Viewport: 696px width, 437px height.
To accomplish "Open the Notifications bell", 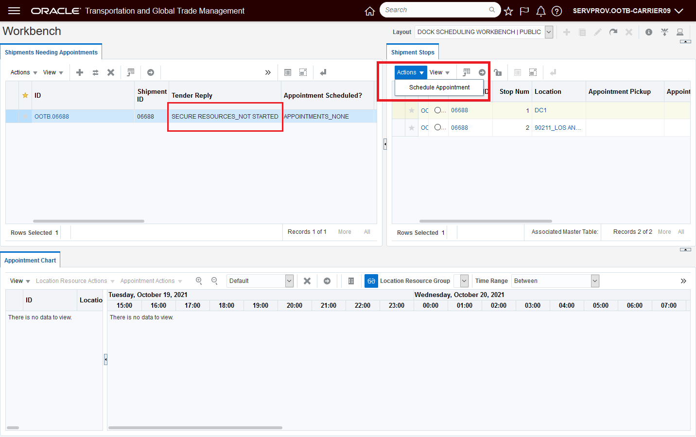I will point(540,11).
